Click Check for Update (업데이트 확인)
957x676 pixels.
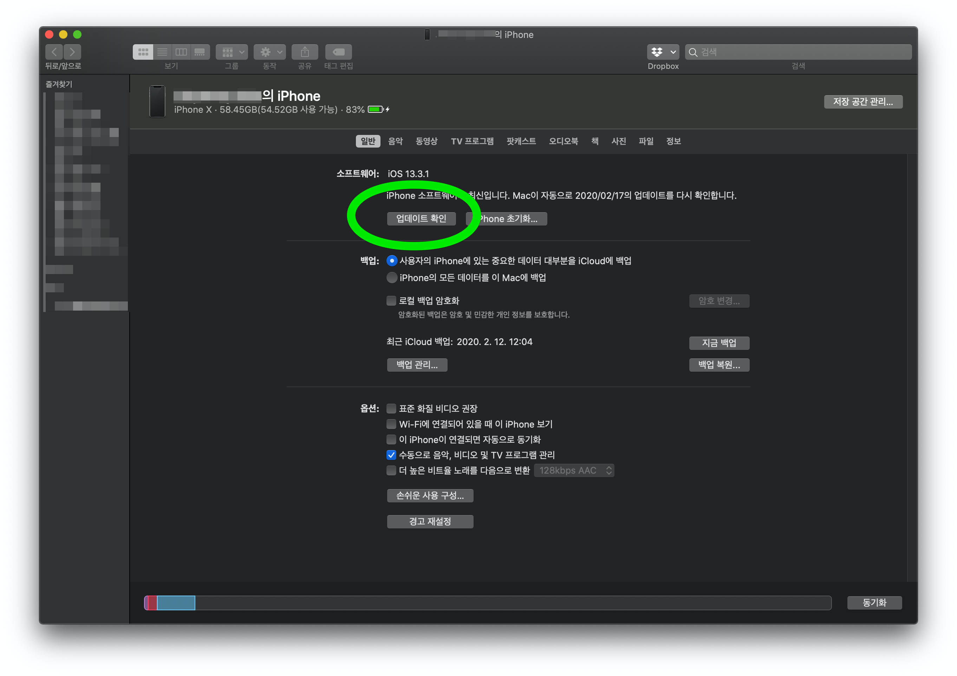[x=421, y=219]
